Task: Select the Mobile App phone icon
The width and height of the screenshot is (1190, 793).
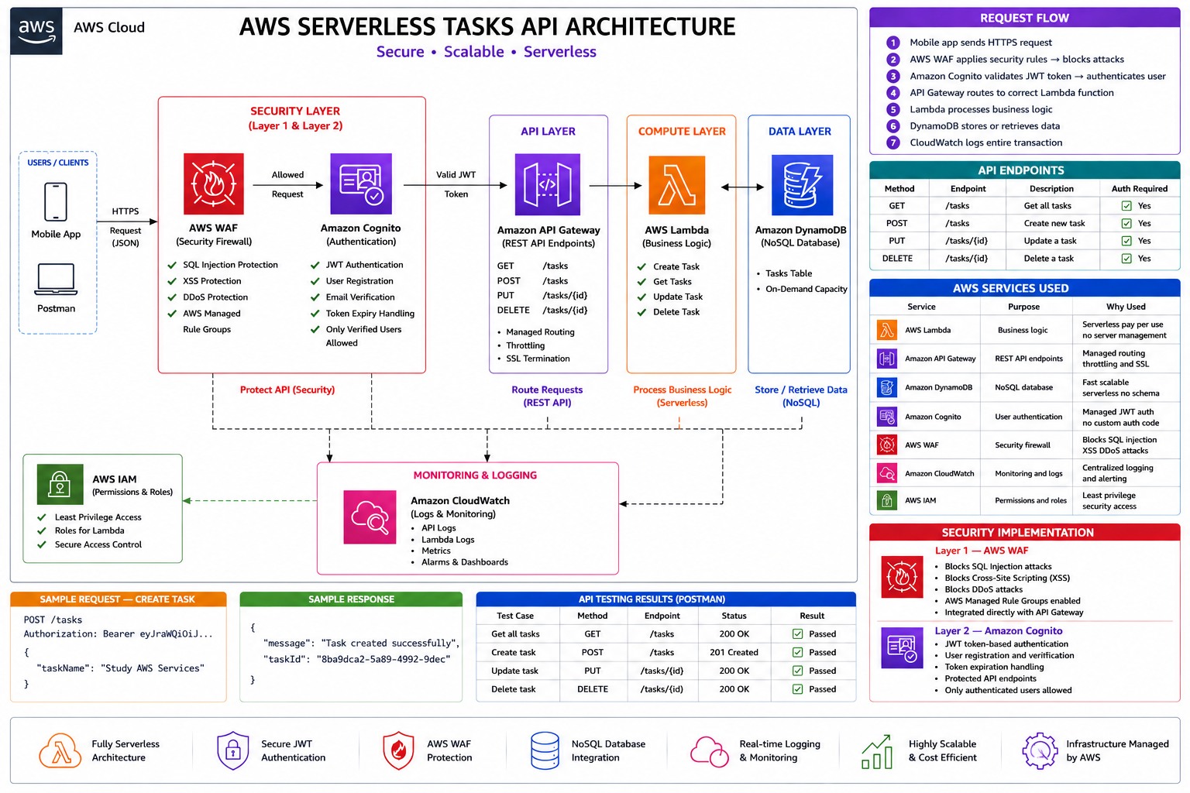Action: coord(56,202)
